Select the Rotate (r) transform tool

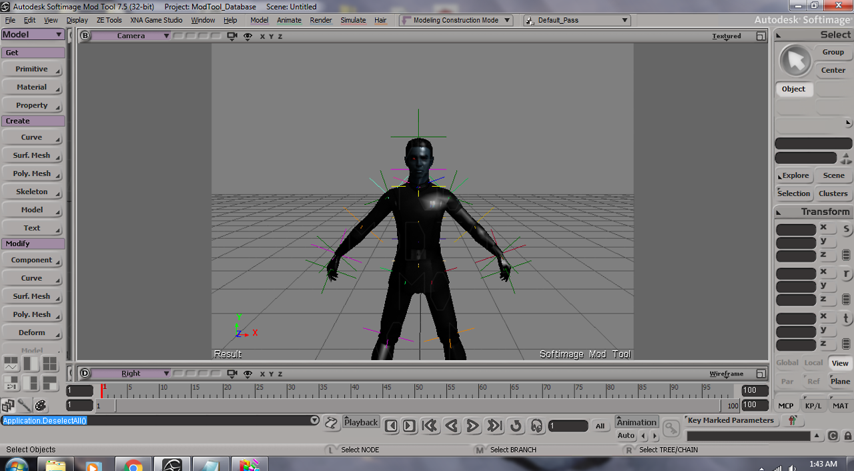click(x=846, y=274)
